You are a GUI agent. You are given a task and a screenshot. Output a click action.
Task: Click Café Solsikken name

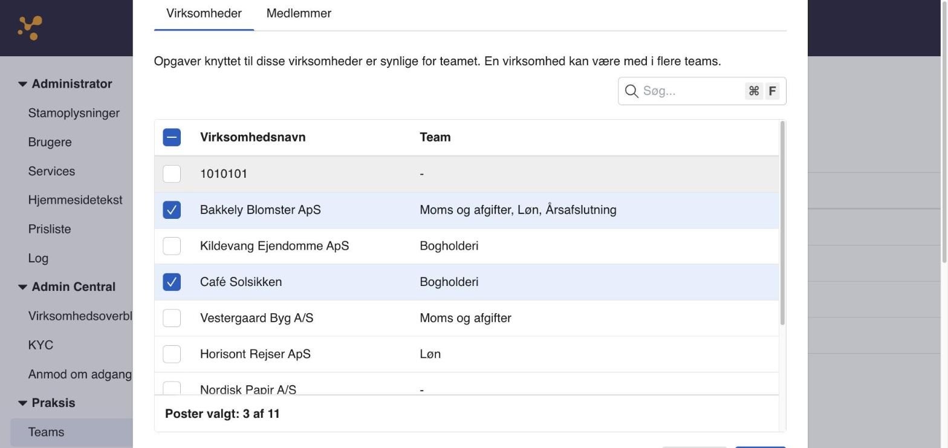(x=241, y=282)
